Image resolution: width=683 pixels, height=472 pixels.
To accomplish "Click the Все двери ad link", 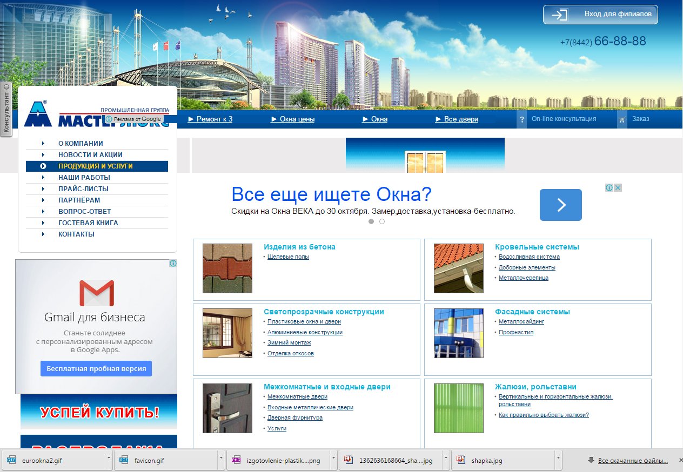I will [x=457, y=119].
